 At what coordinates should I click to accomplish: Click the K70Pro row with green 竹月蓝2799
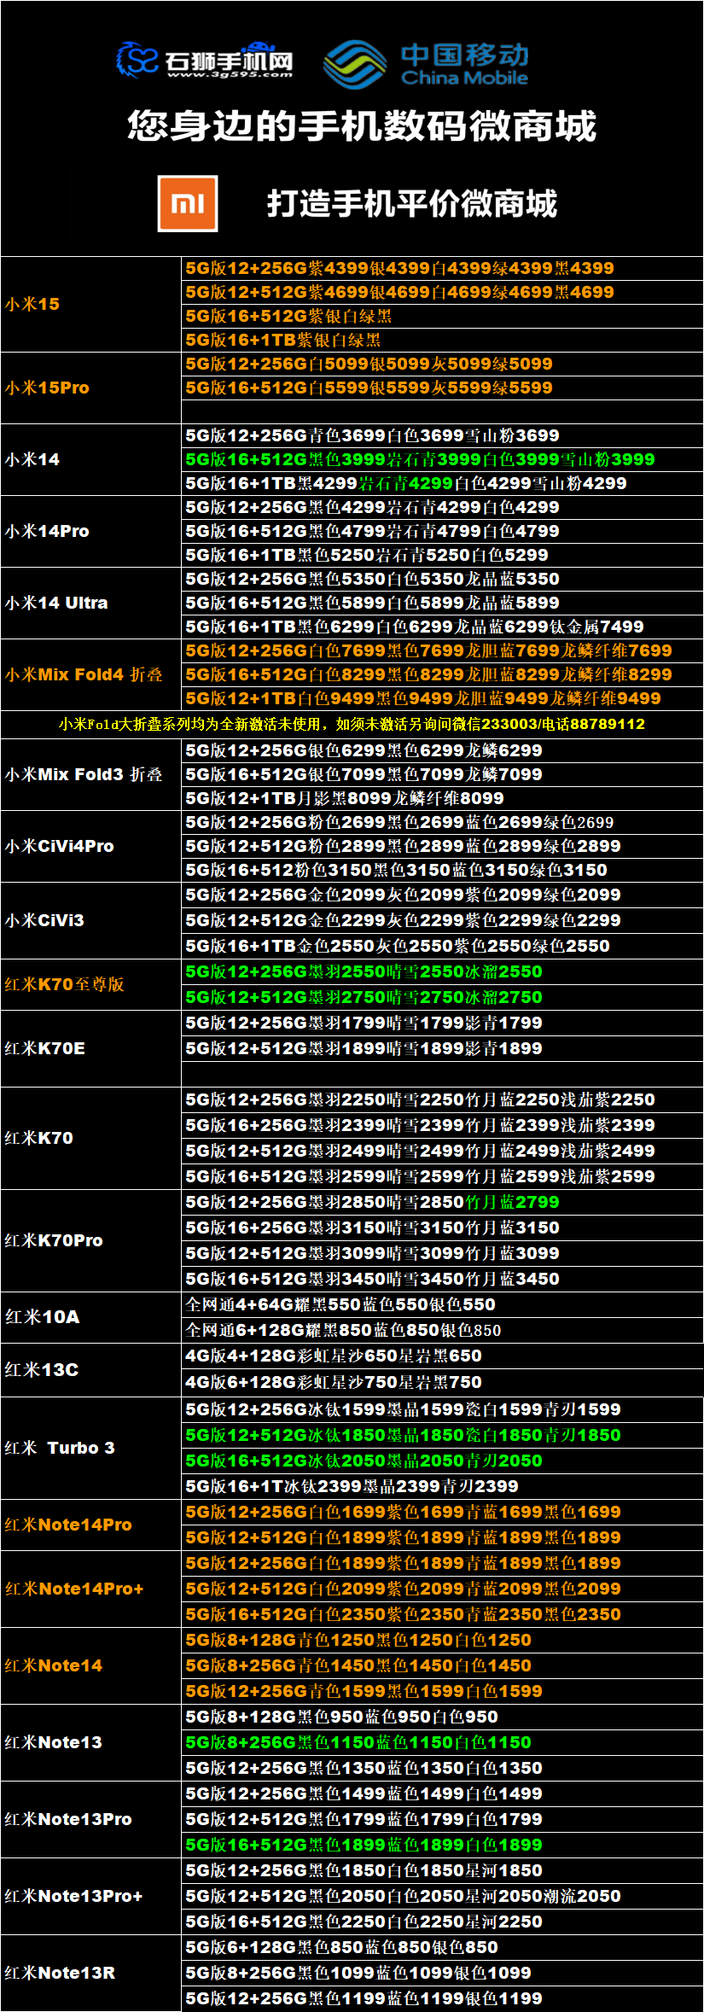[442, 1202]
